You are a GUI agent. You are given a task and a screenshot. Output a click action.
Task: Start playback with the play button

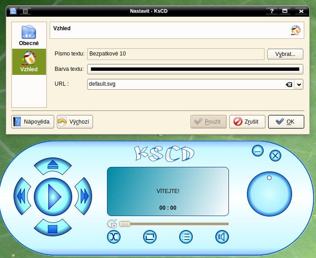click(x=53, y=197)
